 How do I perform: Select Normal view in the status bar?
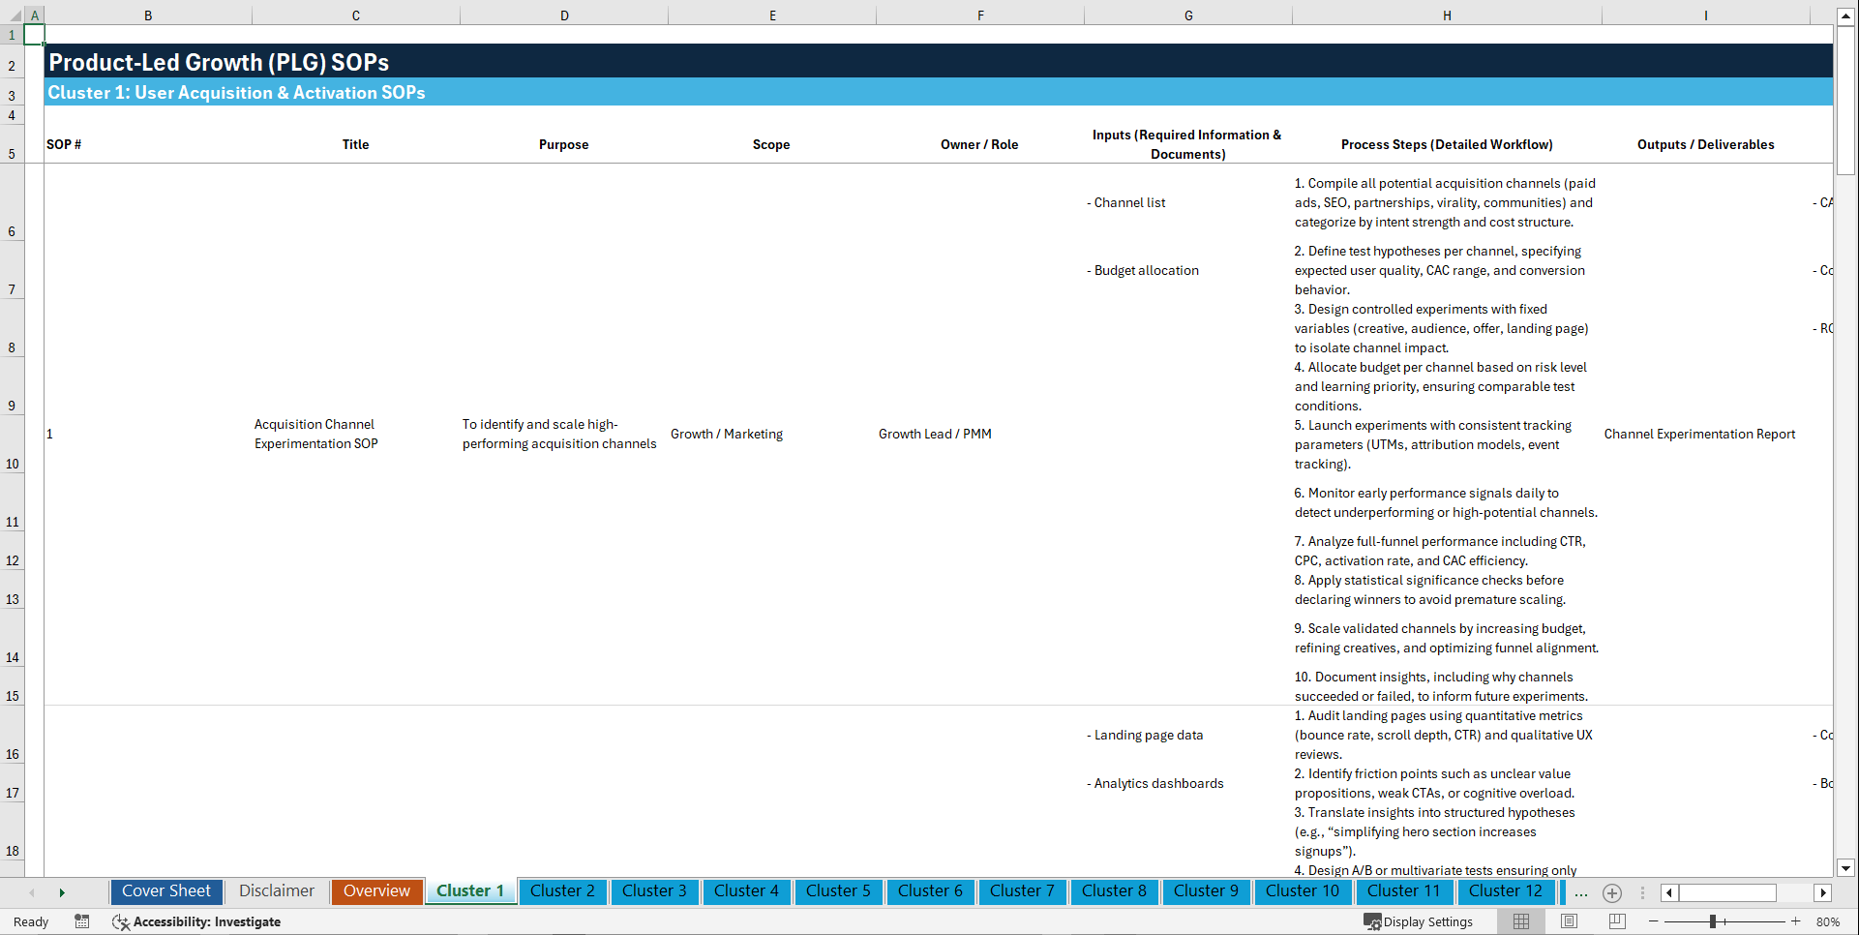[1519, 921]
